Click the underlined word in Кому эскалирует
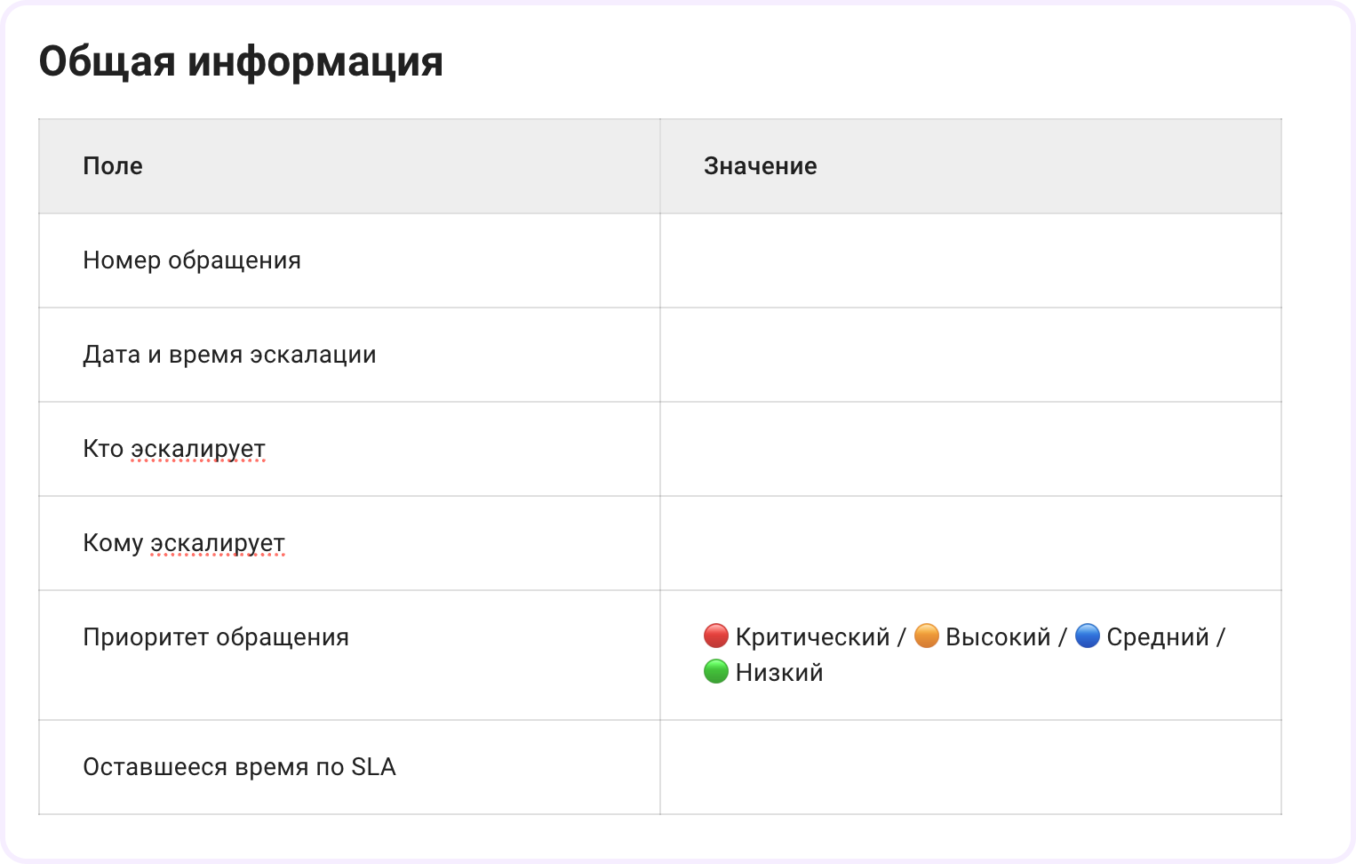Screen dimensions: 1356x864 218,543
